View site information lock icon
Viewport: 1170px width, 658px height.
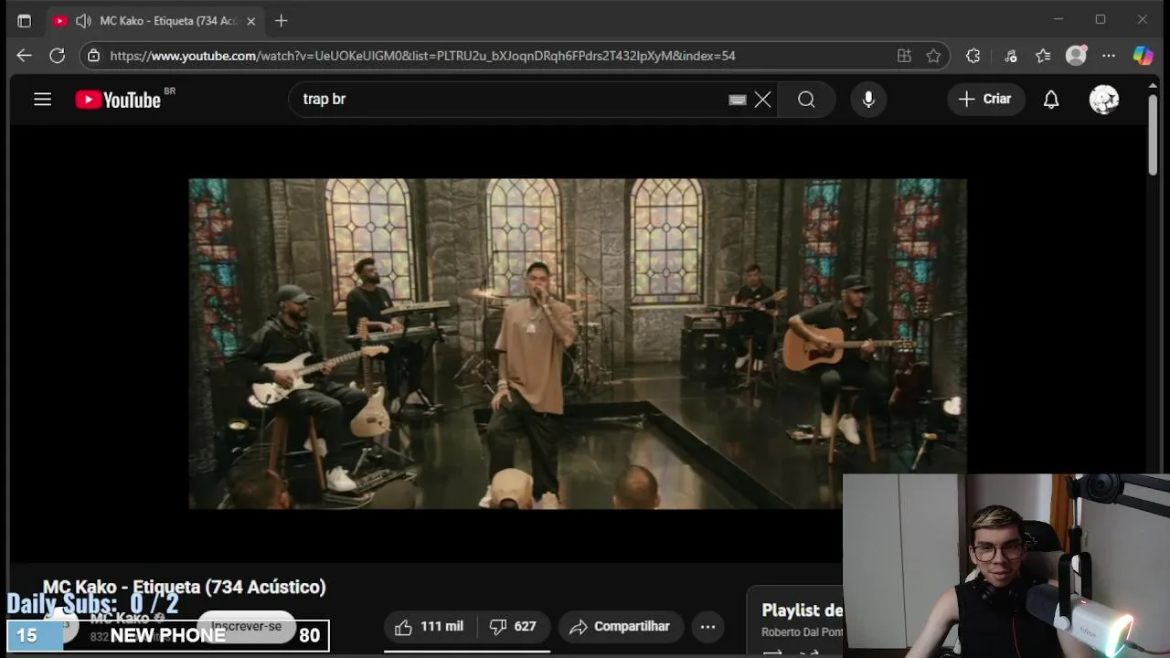click(x=93, y=56)
